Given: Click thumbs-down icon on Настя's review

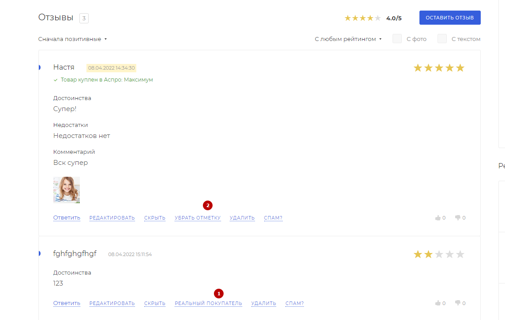Looking at the screenshot, I should click(x=458, y=218).
